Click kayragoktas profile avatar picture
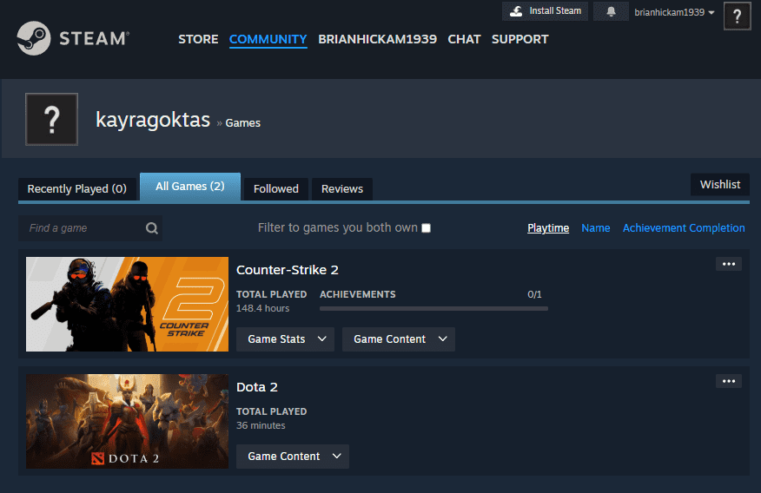 tap(52, 119)
